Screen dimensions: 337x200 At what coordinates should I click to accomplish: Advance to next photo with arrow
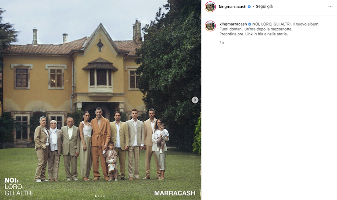point(195,100)
